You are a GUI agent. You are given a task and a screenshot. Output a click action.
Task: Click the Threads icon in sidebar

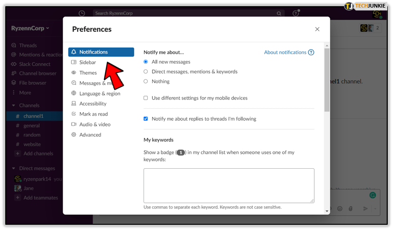click(13, 46)
